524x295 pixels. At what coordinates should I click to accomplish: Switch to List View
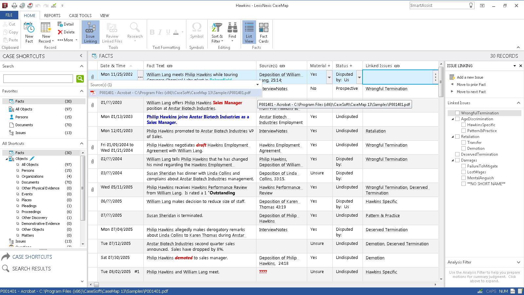point(249,32)
